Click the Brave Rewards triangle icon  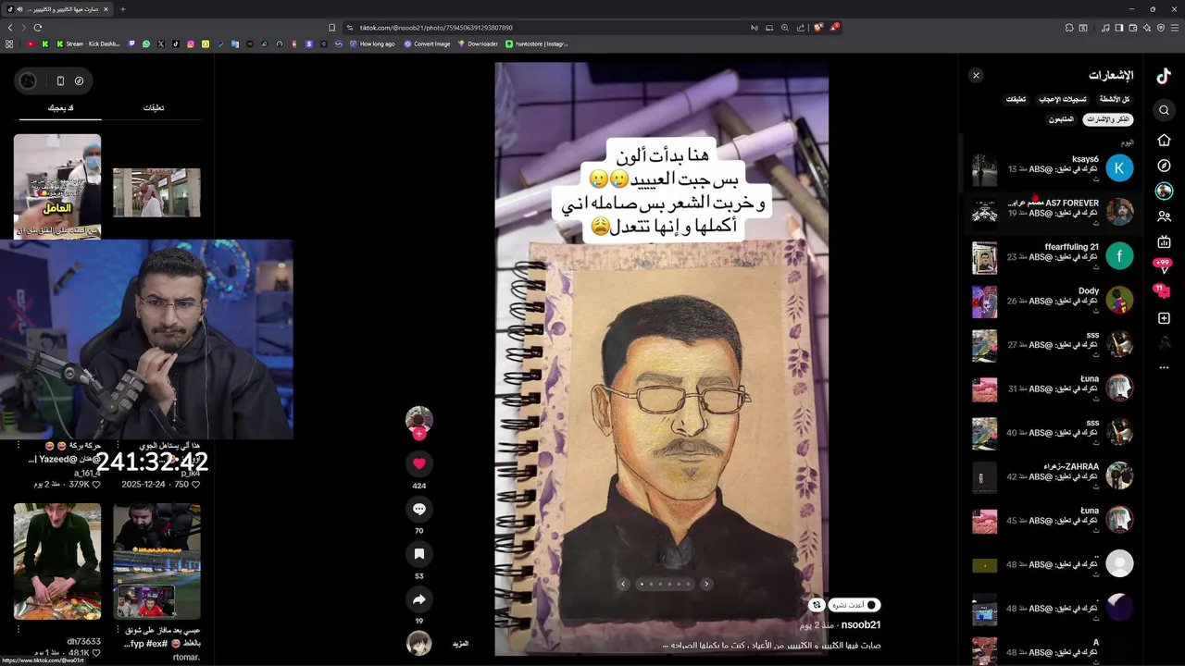point(834,28)
